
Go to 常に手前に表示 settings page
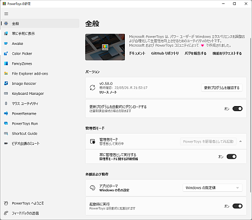coord(24,34)
